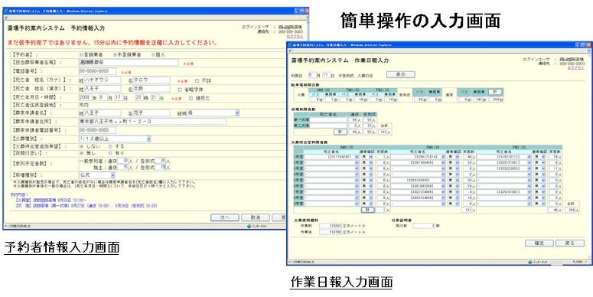Tick the 省略字体 checkbox

180,90
